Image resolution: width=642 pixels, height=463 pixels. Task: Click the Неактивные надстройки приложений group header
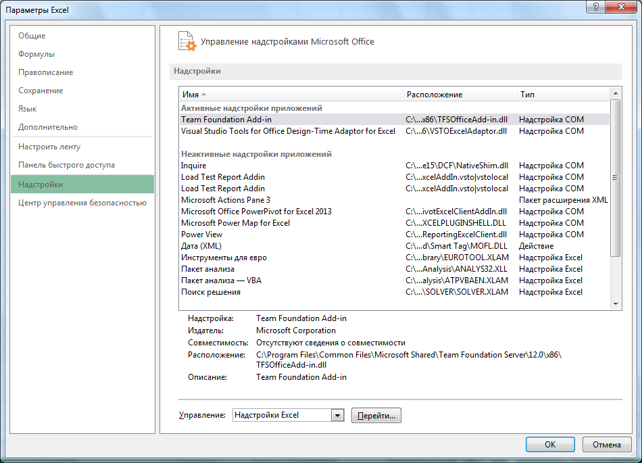(x=256, y=154)
